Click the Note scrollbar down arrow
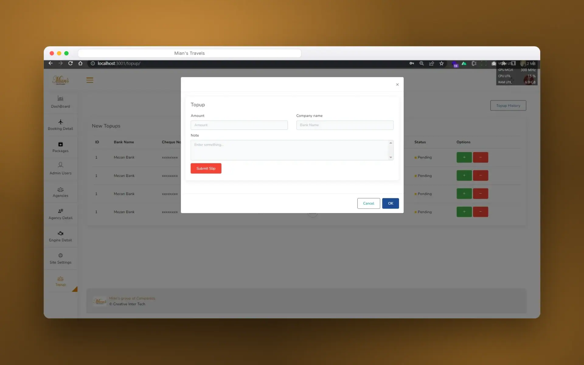The height and width of the screenshot is (365, 584). (391, 157)
